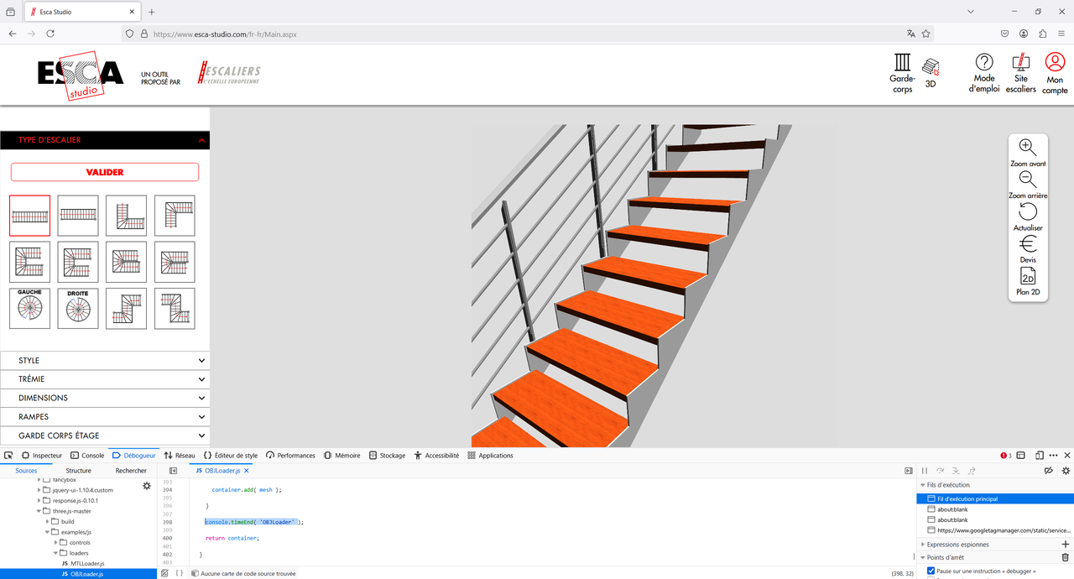Click the VALIDER button

[x=105, y=172]
